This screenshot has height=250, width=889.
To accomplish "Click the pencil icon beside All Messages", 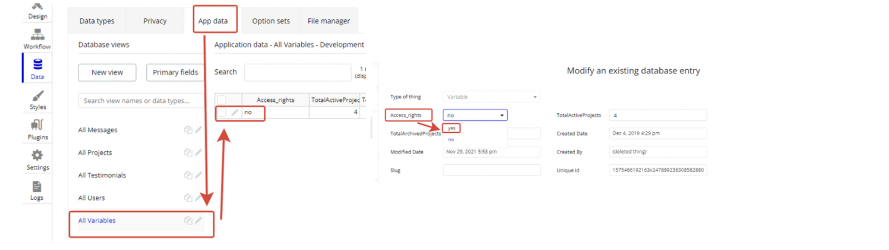I will click(x=198, y=130).
